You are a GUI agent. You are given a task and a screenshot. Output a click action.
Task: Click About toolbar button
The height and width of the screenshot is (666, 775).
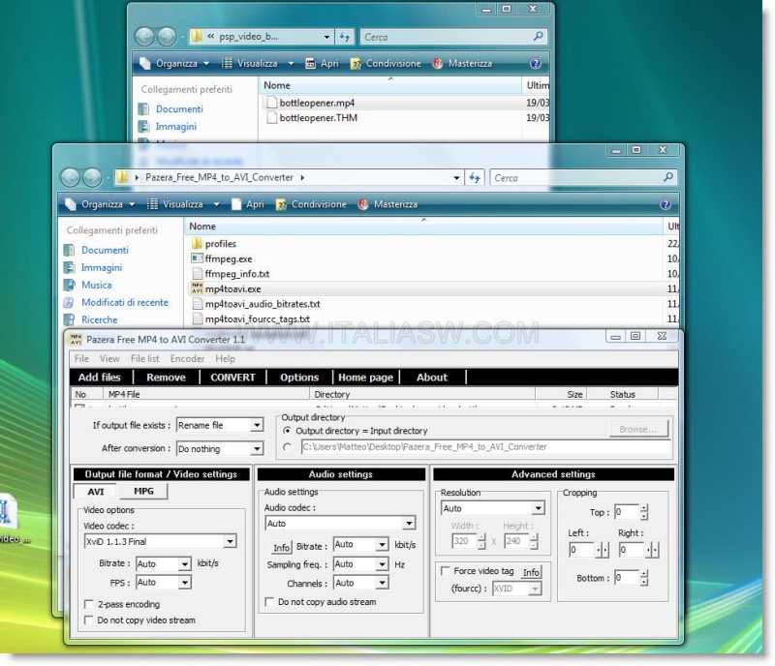pos(432,378)
